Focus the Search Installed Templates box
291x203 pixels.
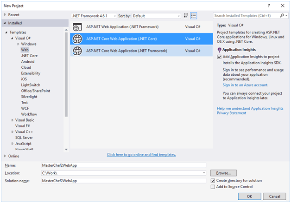tap(247, 16)
